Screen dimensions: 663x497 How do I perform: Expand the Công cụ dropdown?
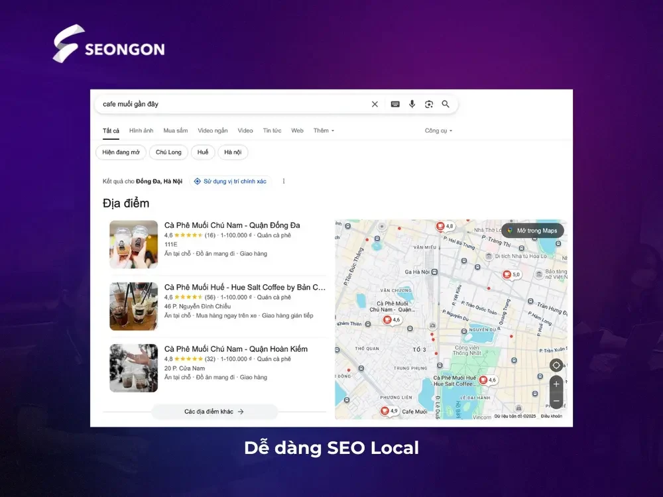pos(438,131)
